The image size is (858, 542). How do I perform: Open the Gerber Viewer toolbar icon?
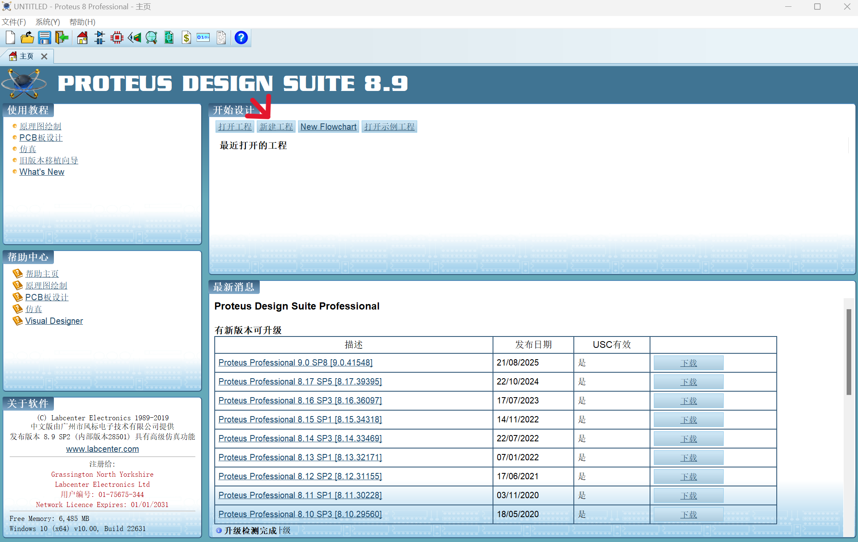click(152, 38)
